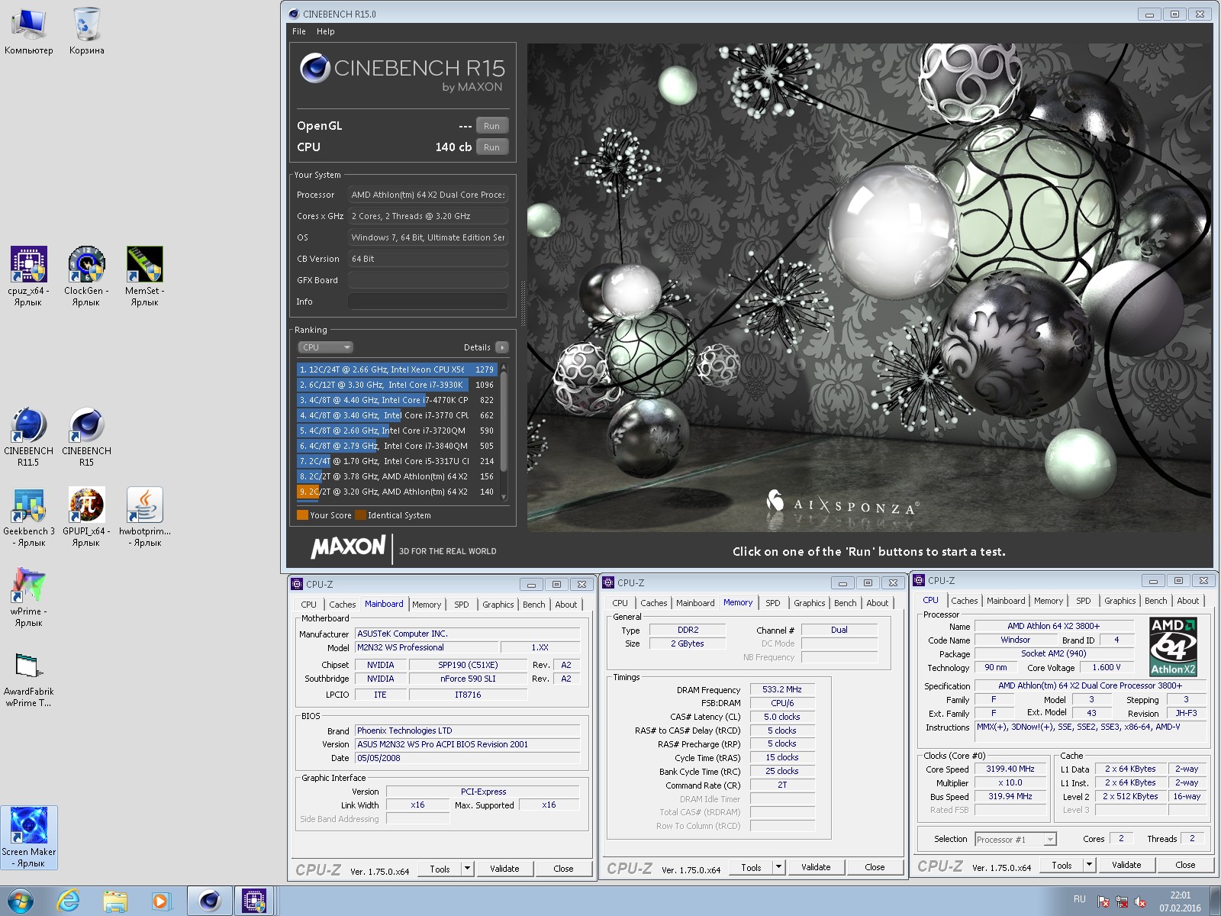Viewport: 1221px width, 916px height.
Task: Switch to Caches tab in Mainboard CPU-Z window
Action: pos(343,605)
